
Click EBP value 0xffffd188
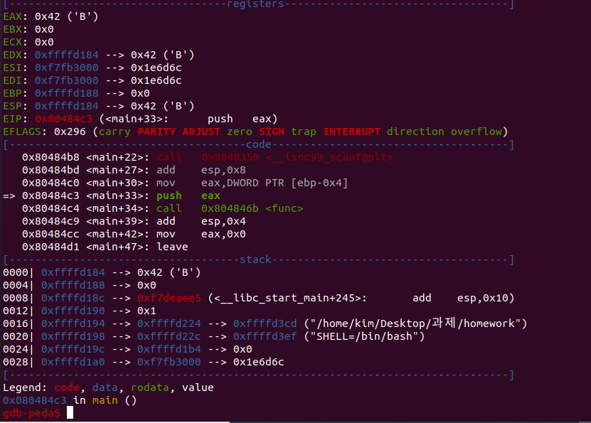tap(67, 93)
